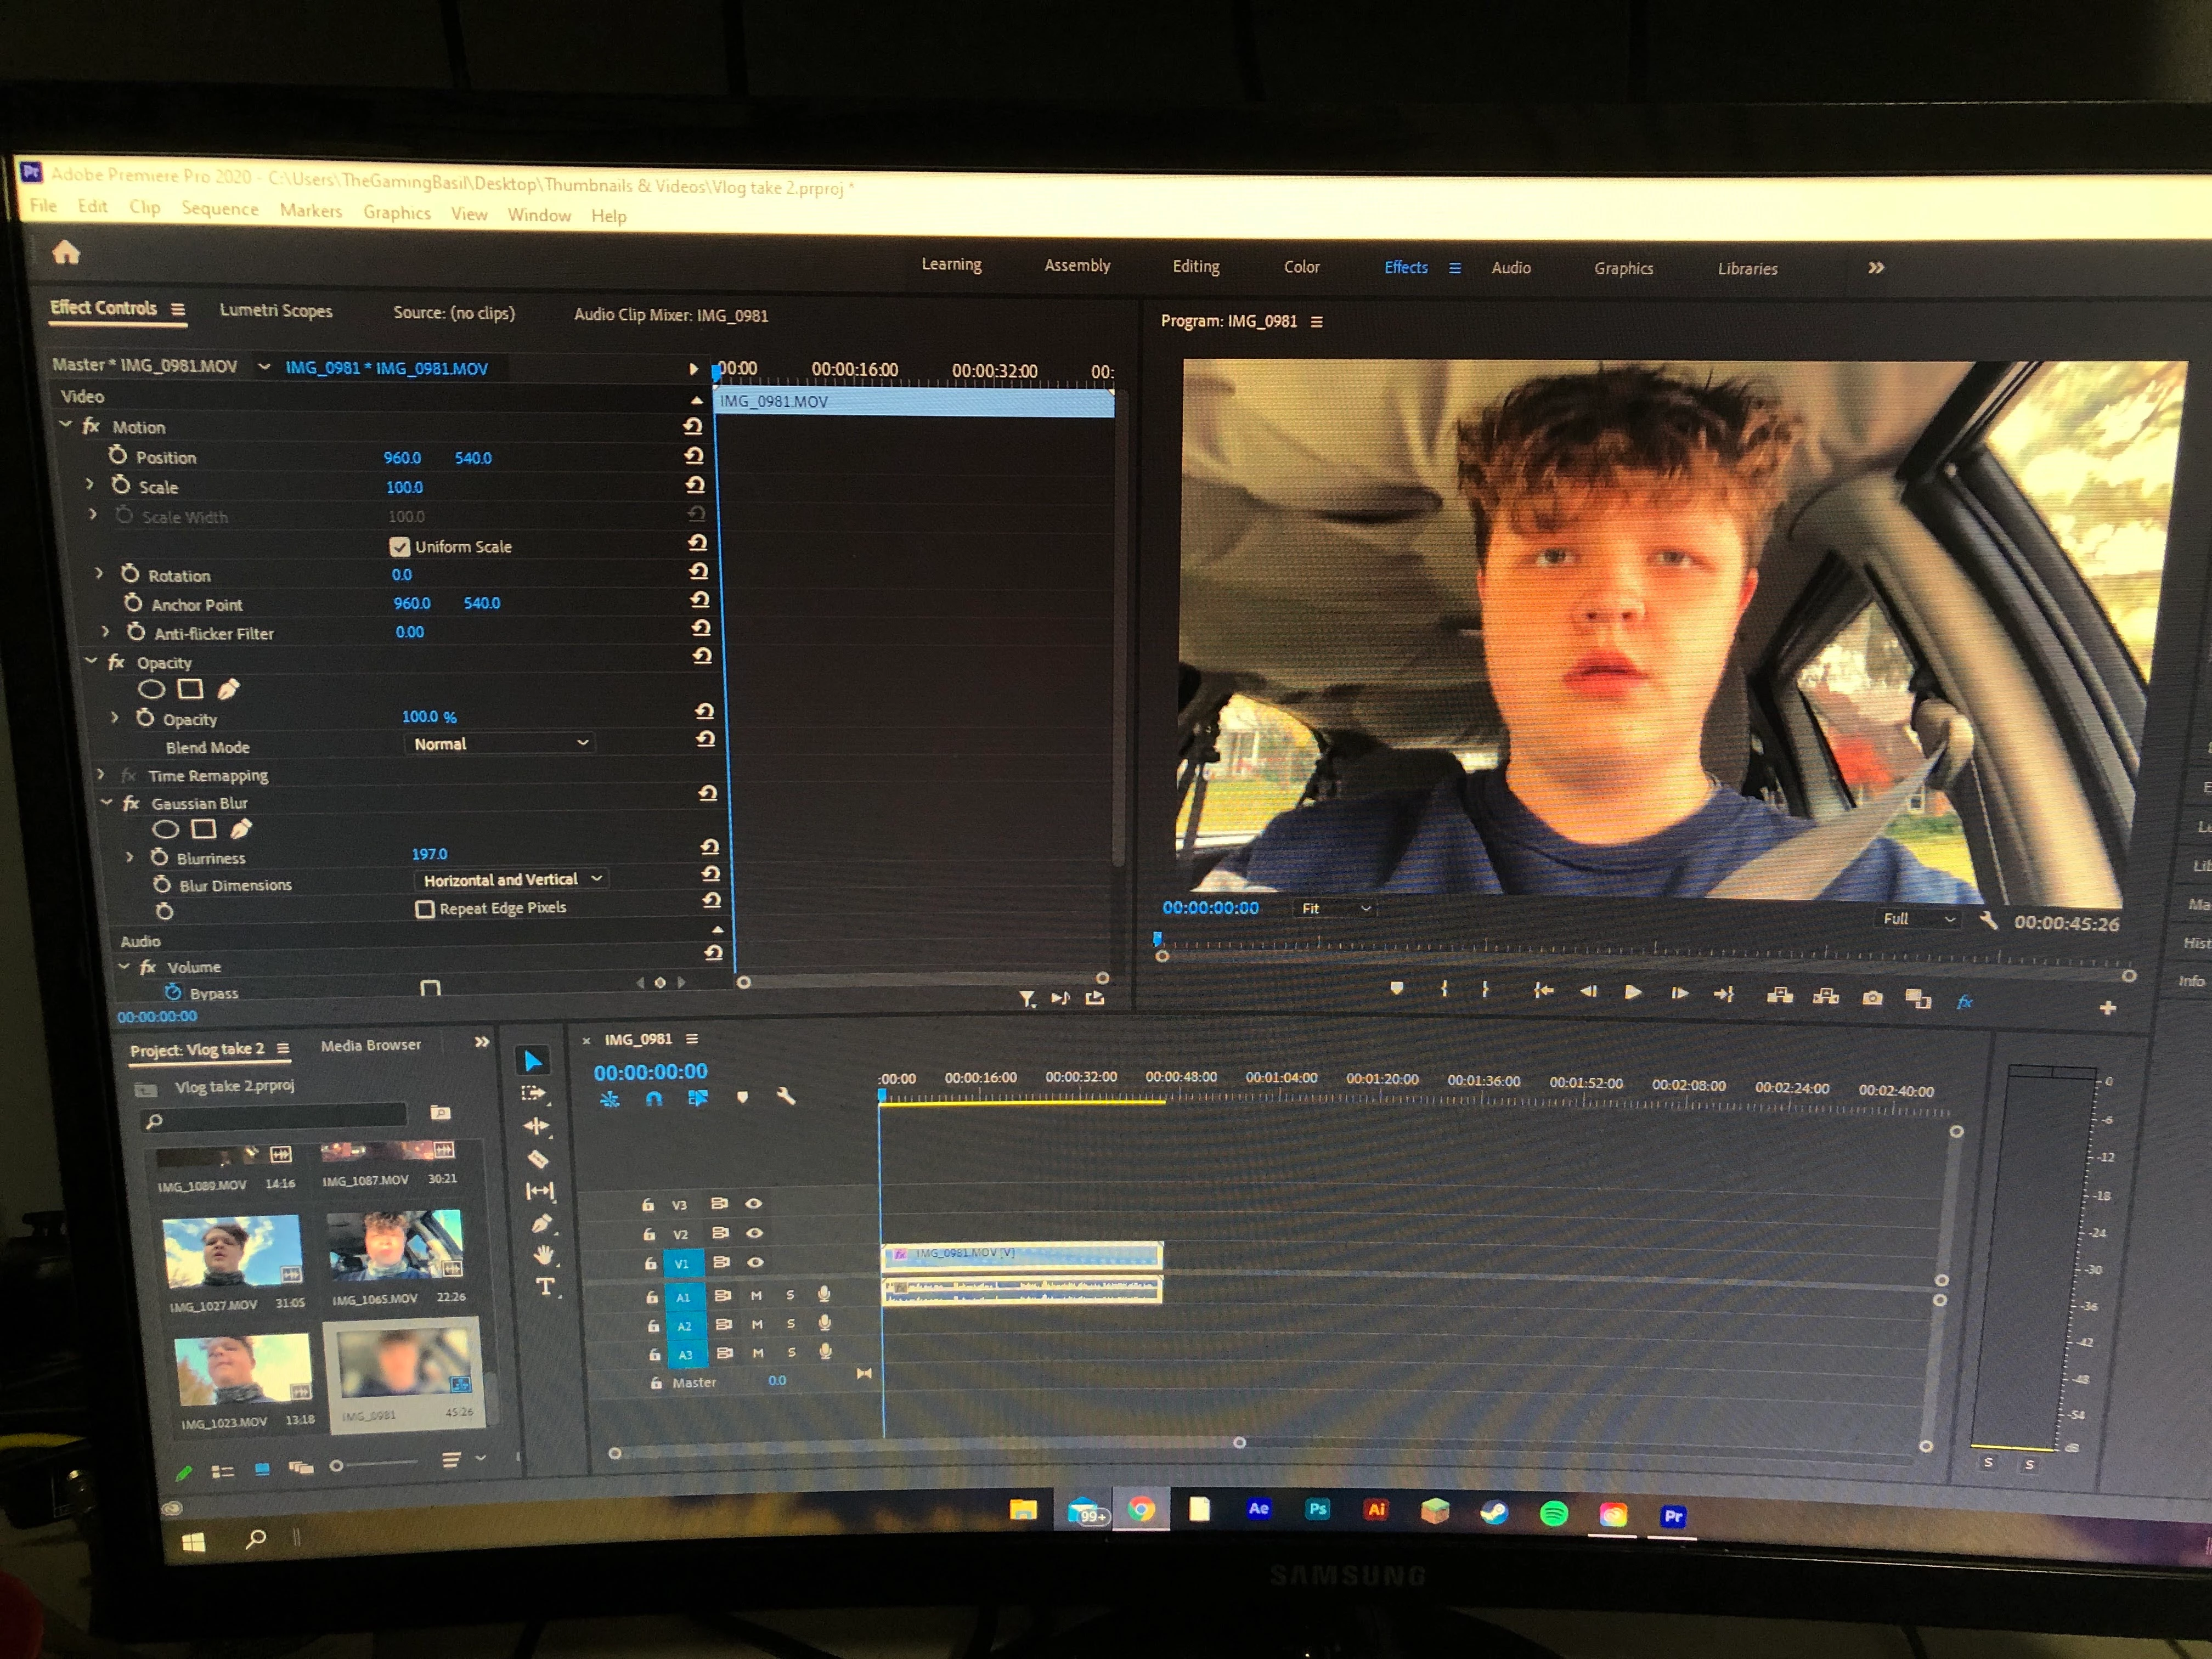
Task: Open the Blur Dimensions dropdown
Action: [x=511, y=879]
